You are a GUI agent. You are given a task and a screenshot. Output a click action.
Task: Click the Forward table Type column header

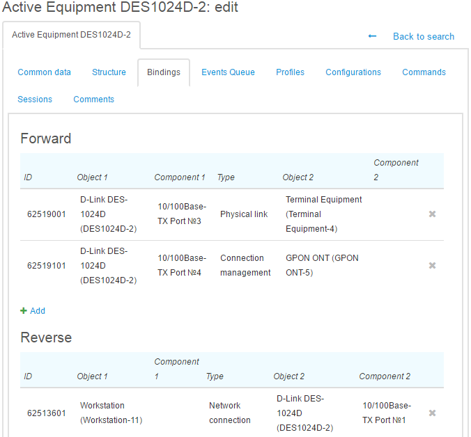tap(226, 177)
